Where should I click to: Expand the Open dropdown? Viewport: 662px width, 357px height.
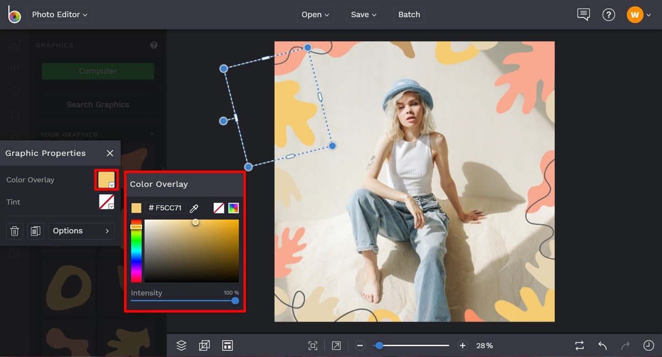(315, 14)
